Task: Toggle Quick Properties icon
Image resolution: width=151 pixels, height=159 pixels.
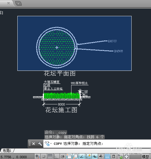Action: (114, 156)
